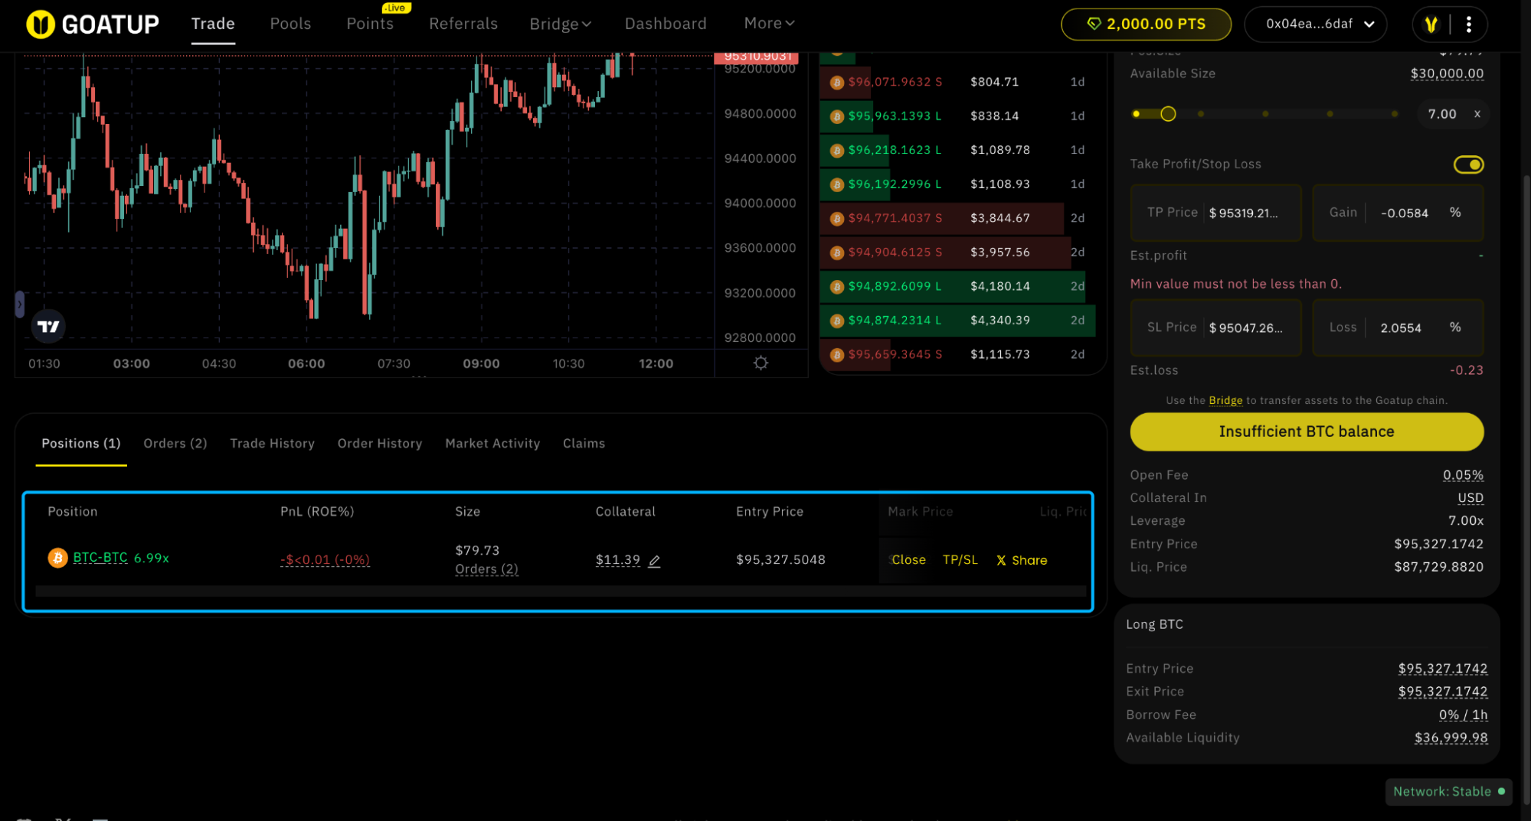Expand the wallet address 0x04ea...6daf dropdown
Screen dimensions: 1531x821
pos(1315,24)
